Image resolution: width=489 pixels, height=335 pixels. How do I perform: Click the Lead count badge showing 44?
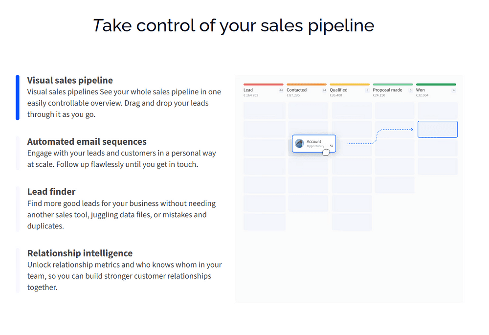tap(281, 90)
